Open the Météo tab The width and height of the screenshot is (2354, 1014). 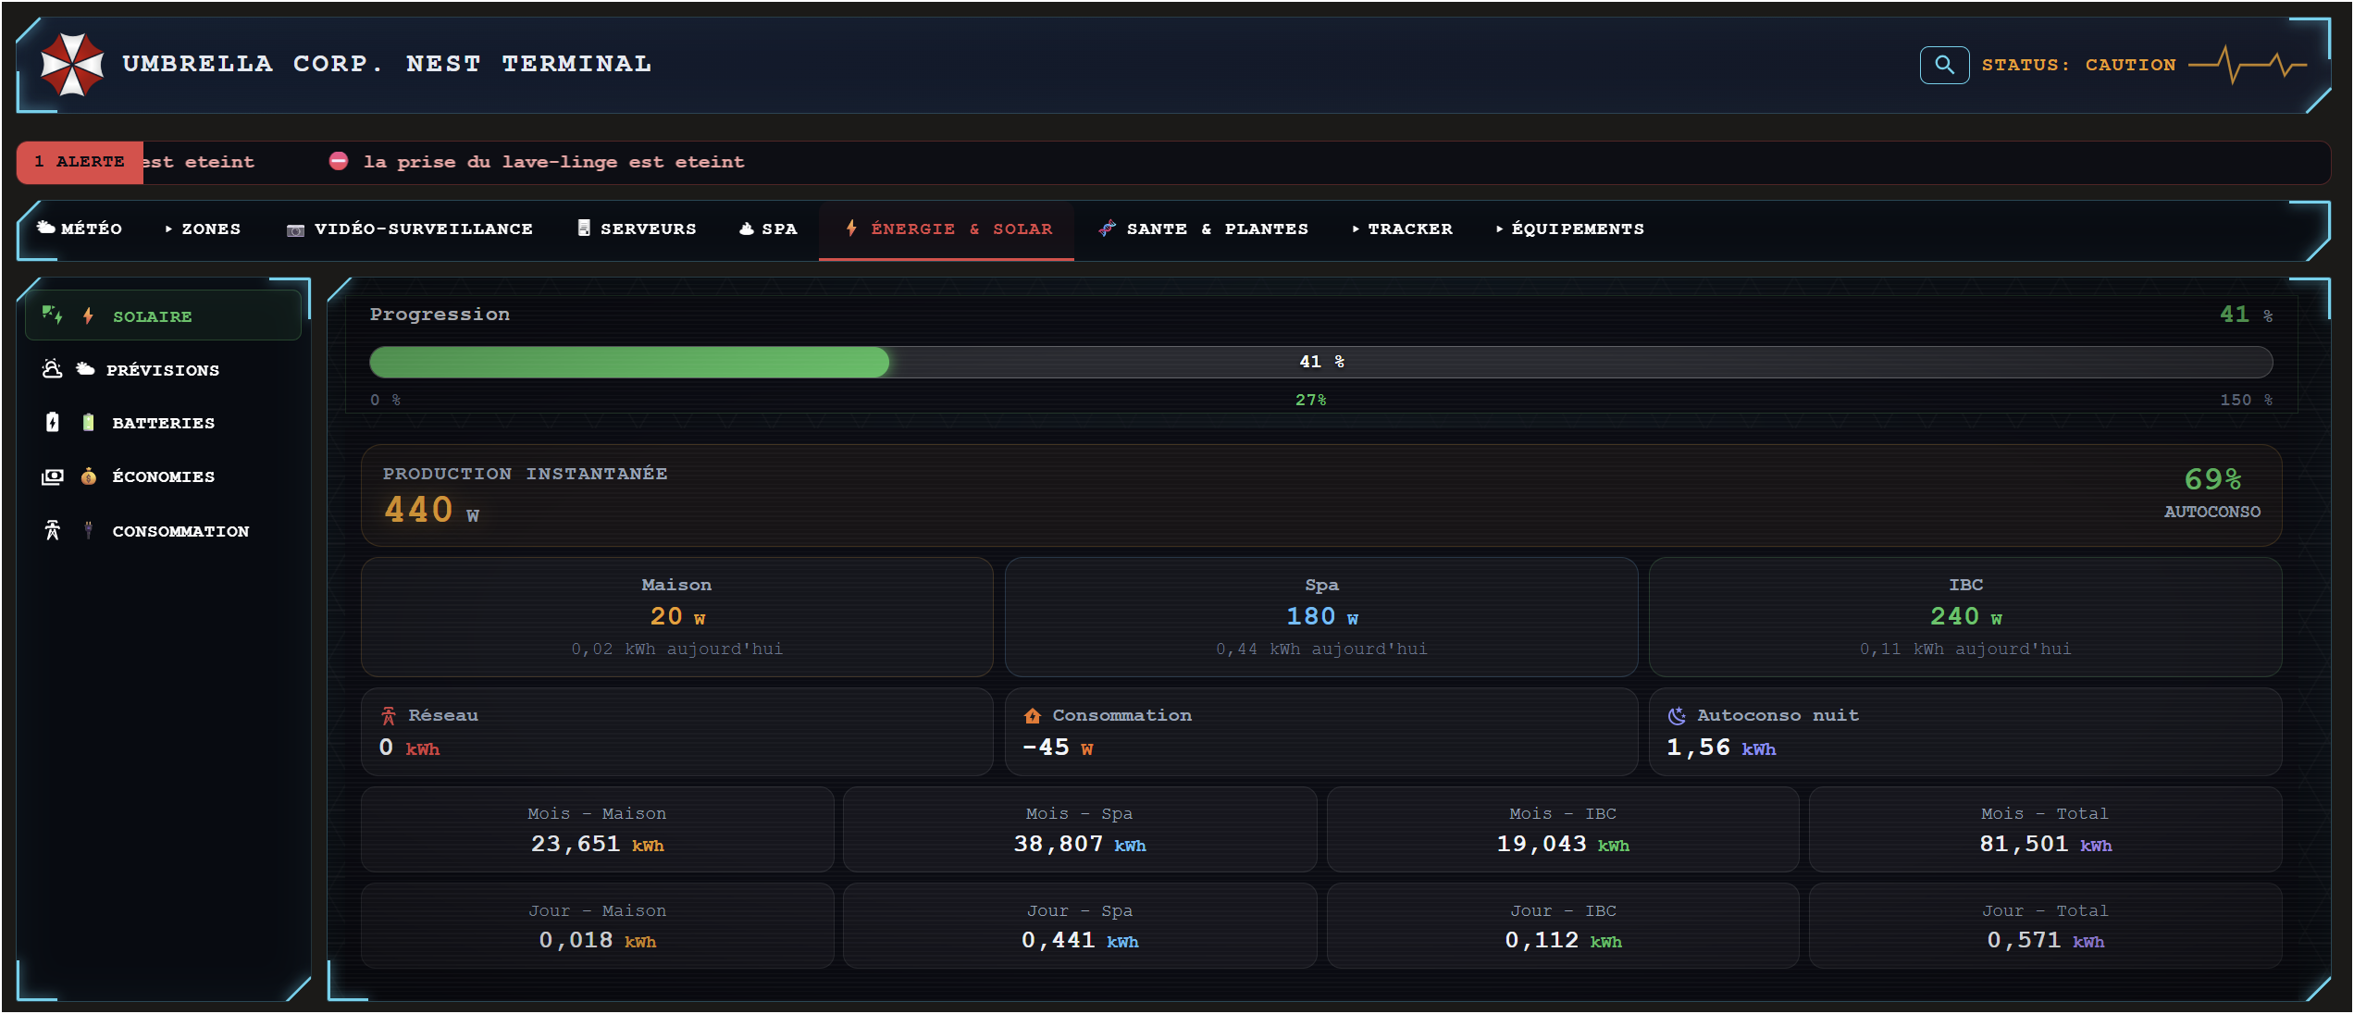click(x=80, y=229)
